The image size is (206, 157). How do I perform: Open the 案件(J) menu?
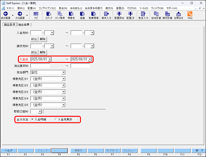(x=21, y=8)
